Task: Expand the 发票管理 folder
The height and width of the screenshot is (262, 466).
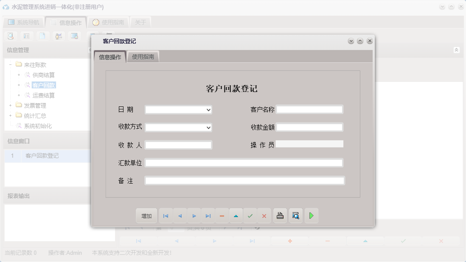Action: 10,105
